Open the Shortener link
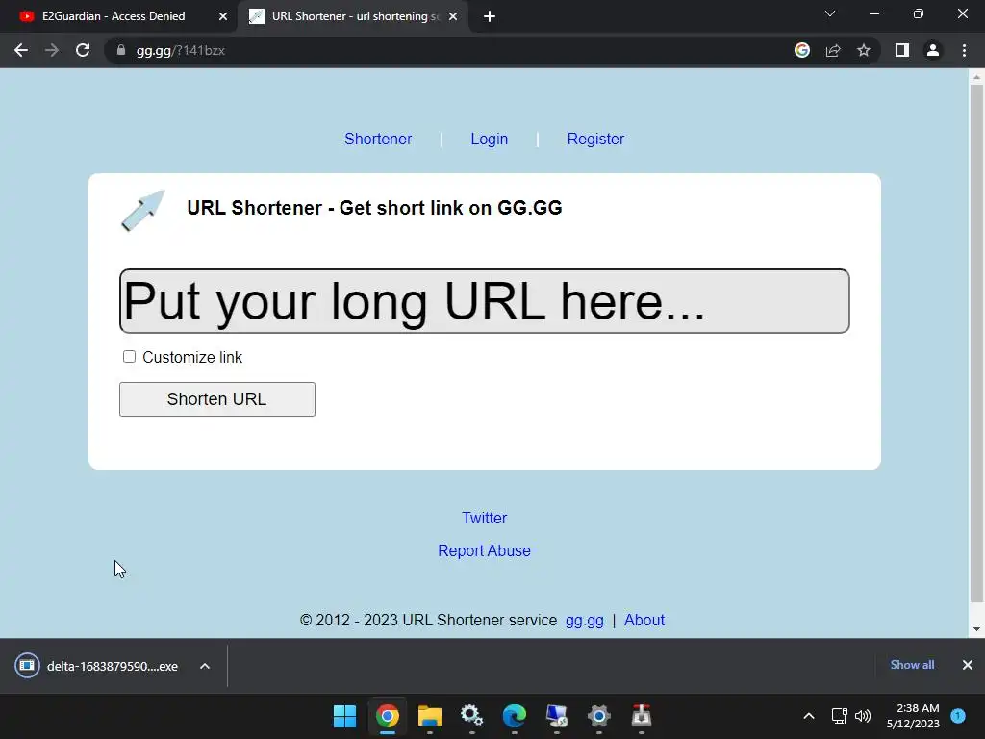The image size is (985, 739). point(378,139)
